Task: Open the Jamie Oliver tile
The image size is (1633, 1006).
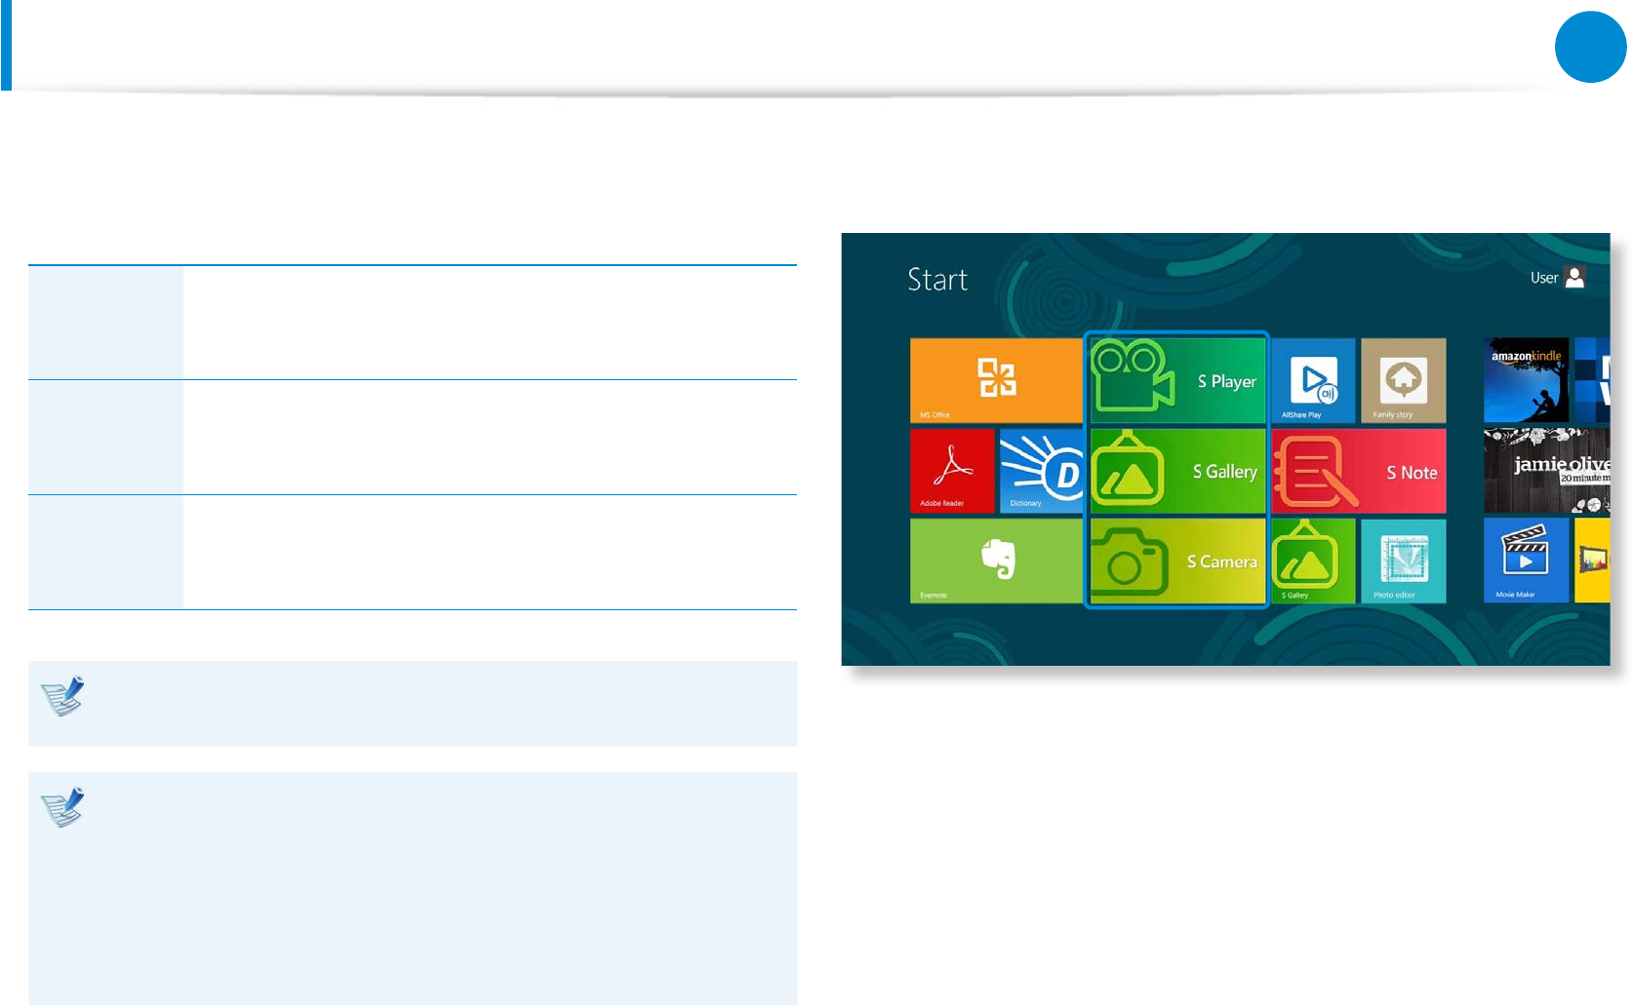Action: 1546,471
